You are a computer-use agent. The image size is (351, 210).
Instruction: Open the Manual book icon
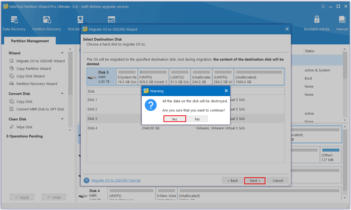[x=342, y=20]
